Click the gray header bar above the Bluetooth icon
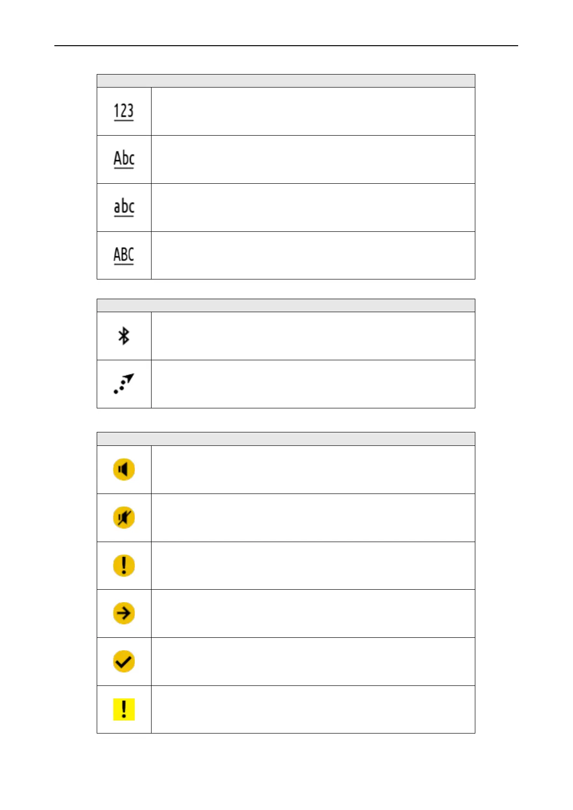 286,305
